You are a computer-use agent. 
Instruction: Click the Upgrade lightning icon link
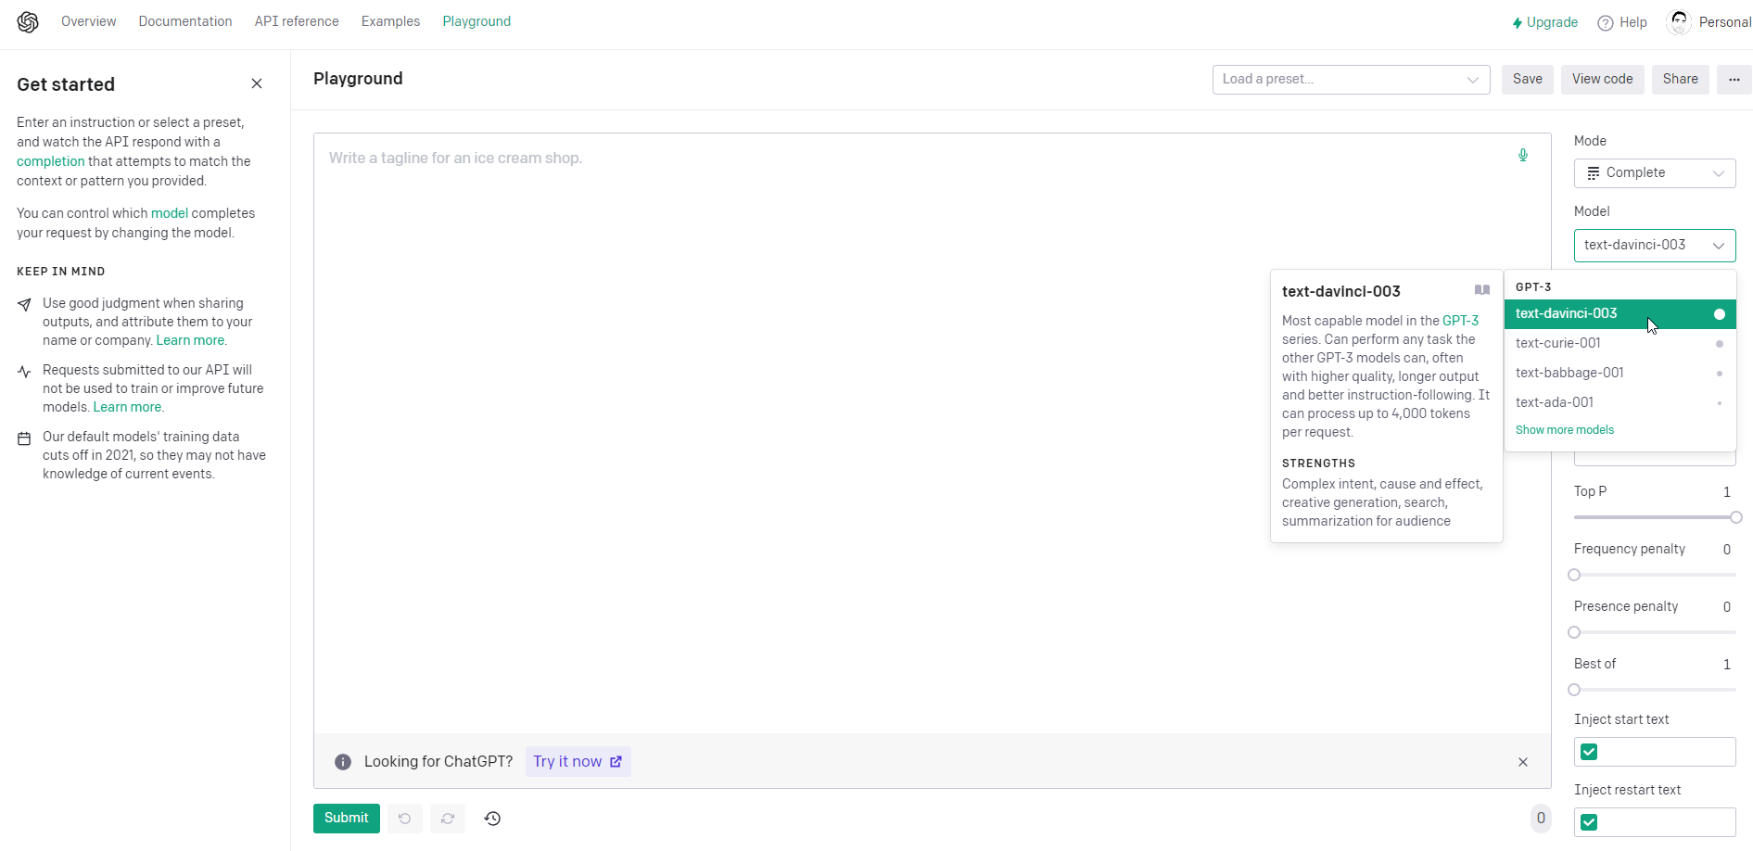1544,22
